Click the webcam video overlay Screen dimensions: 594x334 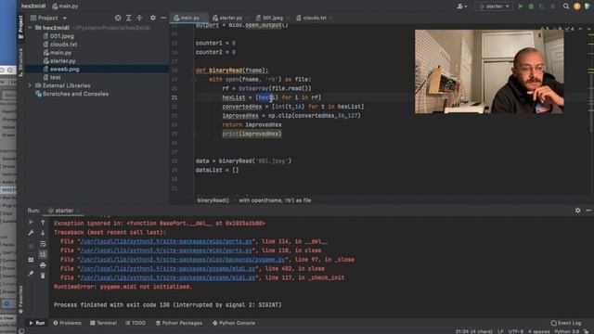click(489, 71)
